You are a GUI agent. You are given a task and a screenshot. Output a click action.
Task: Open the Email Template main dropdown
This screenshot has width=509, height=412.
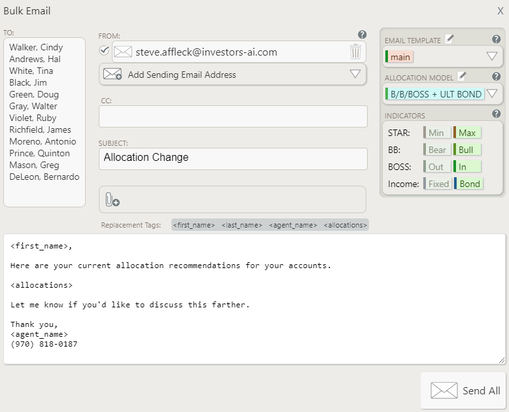point(492,57)
